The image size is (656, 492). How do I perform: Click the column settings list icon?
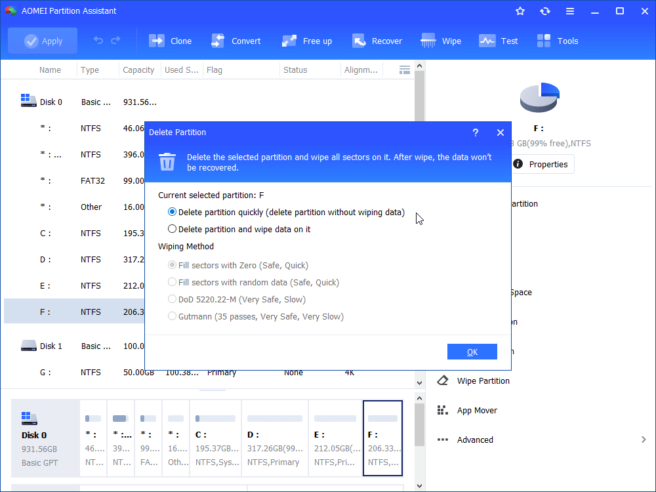(405, 70)
